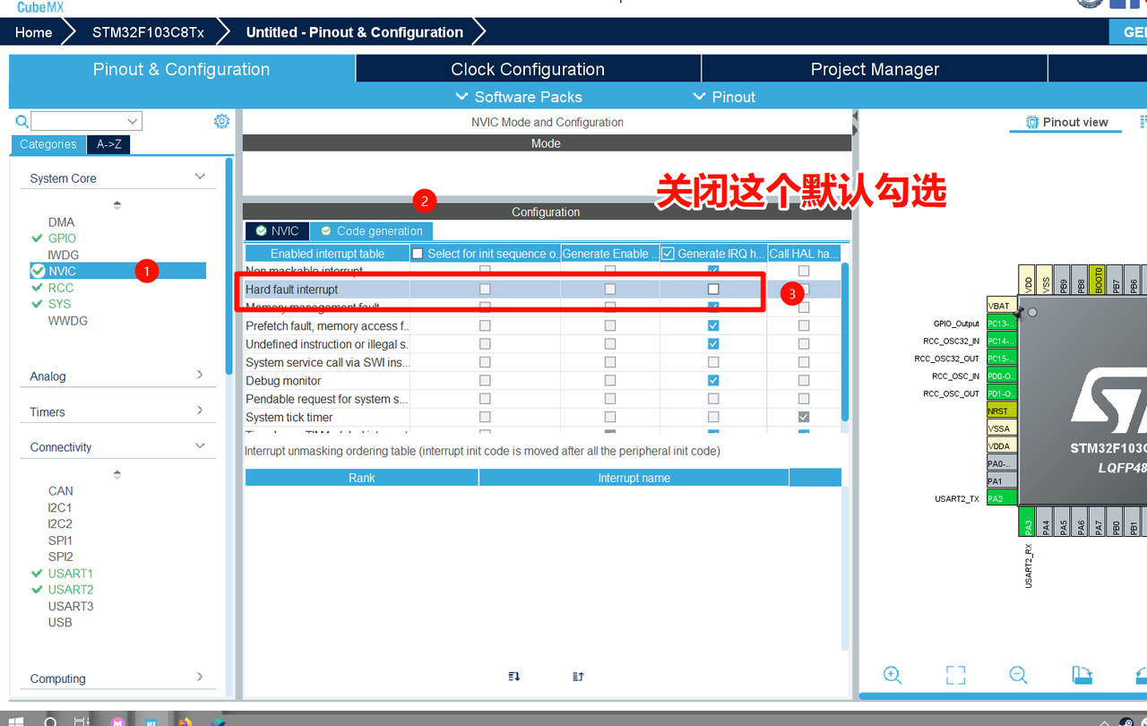Select NVIC in the System Core list

pyautogui.click(x=118, y=271)
